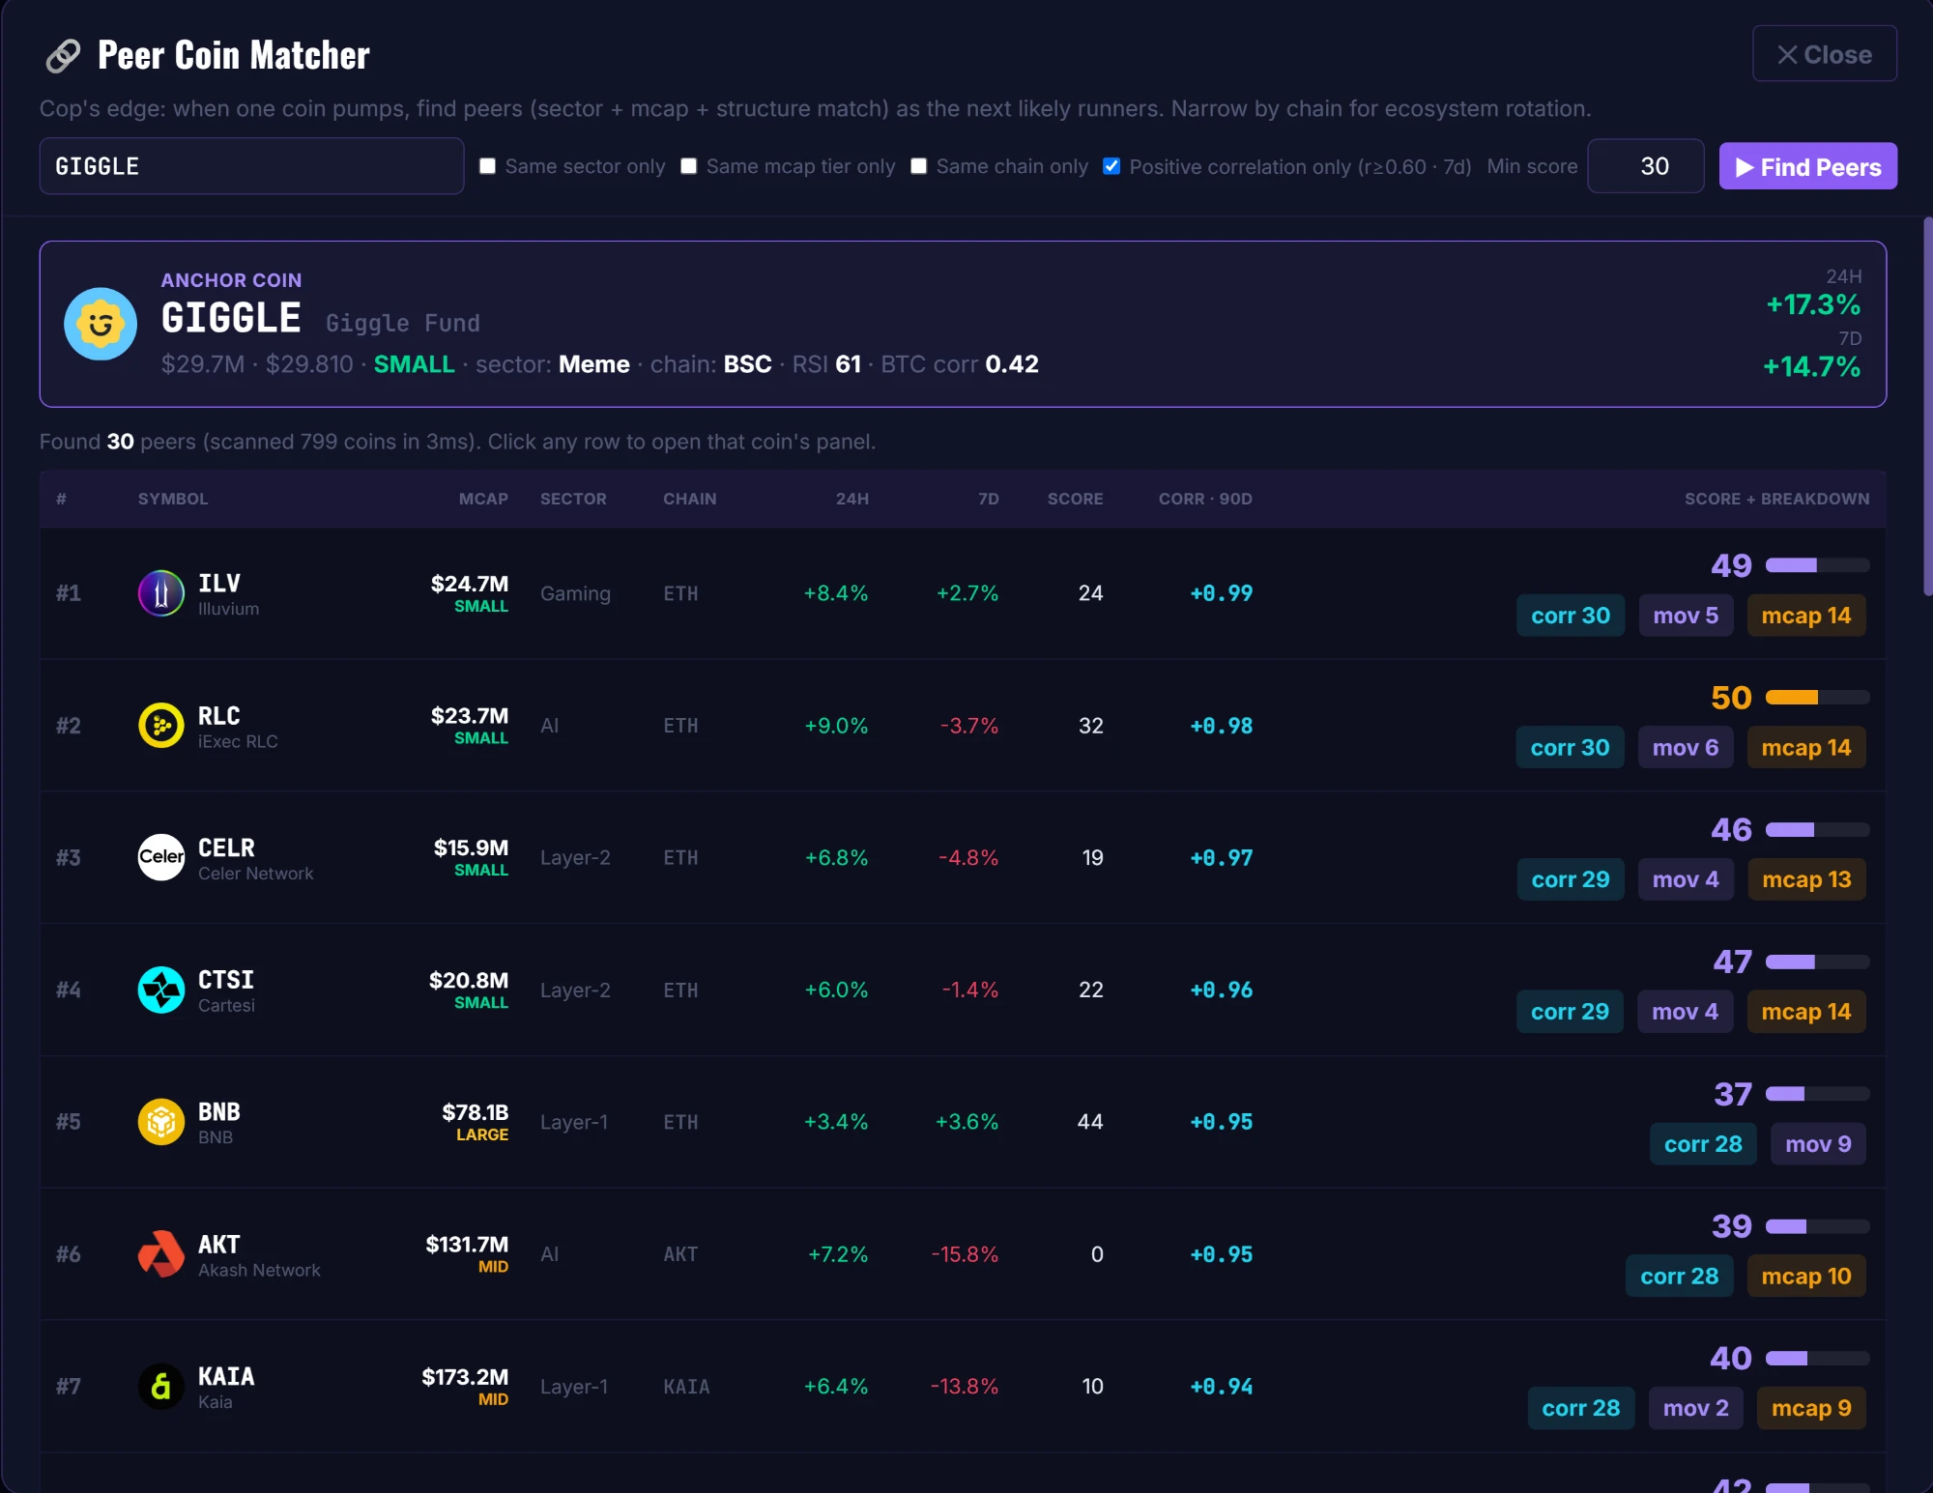Open the KAIA symbol text

coord(226,1377)
